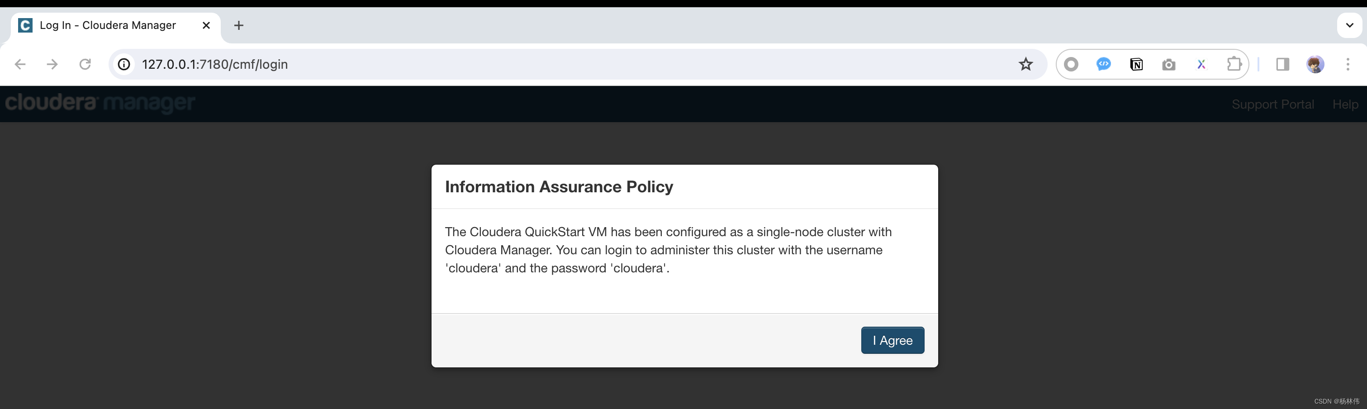Open Chrome three-dot menu
This screenshot has height=409, width=1367.
(1348, 64)
